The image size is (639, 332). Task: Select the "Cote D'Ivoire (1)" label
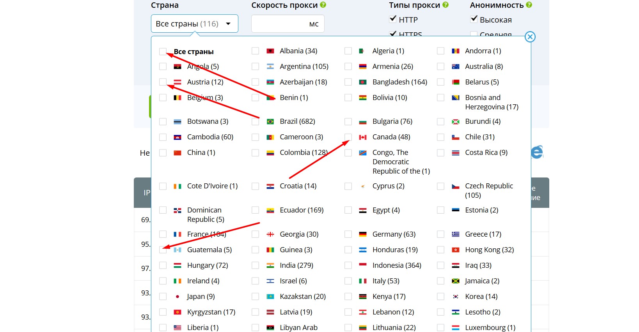tap(212, 186)
